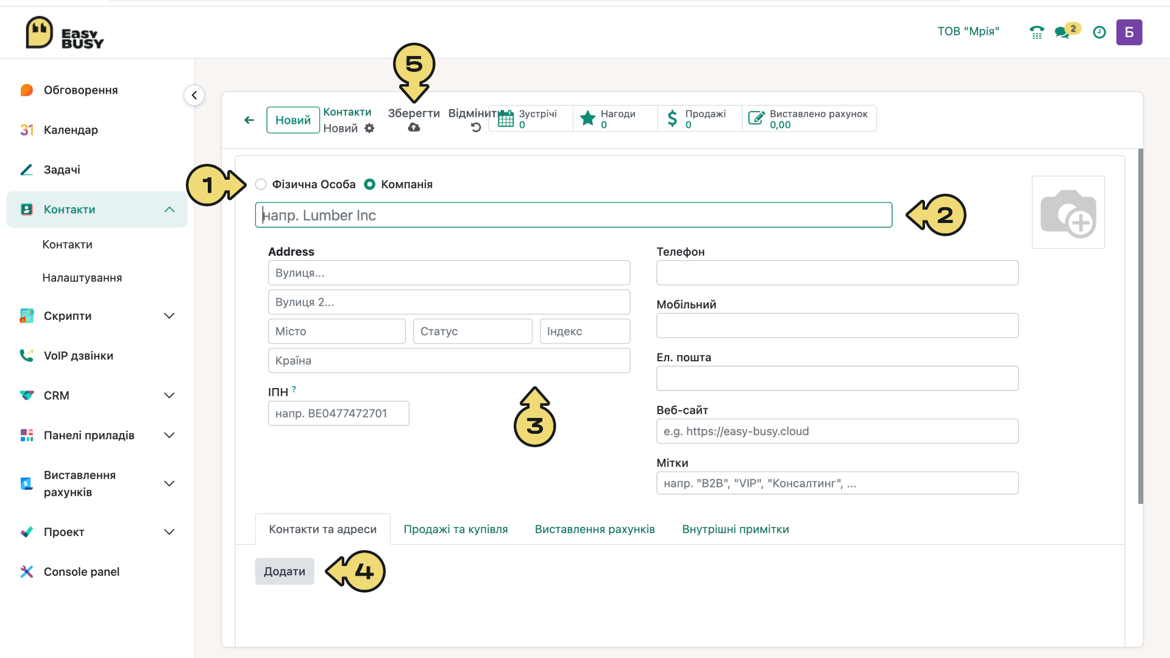Screen dimensions: 1170x658
Task: Select the Компанія radio button
Action: coord(369,184)
